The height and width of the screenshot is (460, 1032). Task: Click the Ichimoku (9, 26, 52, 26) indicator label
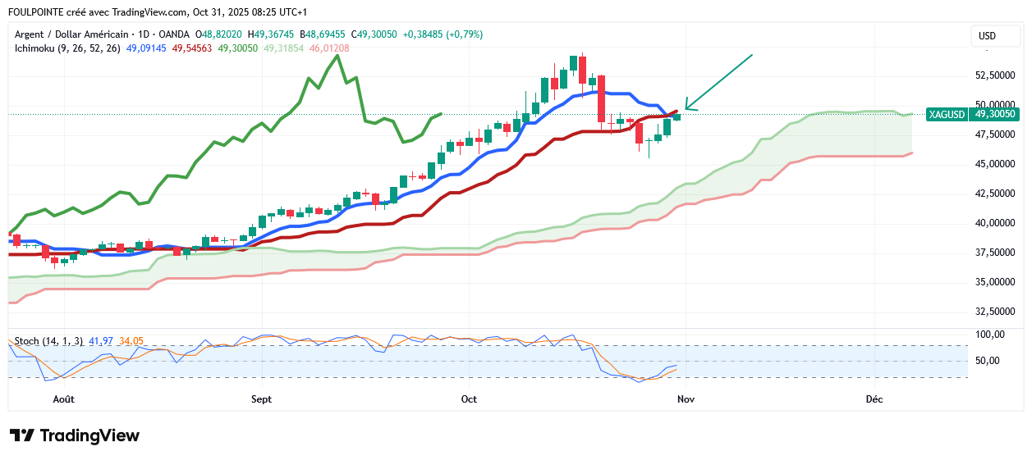68,48
